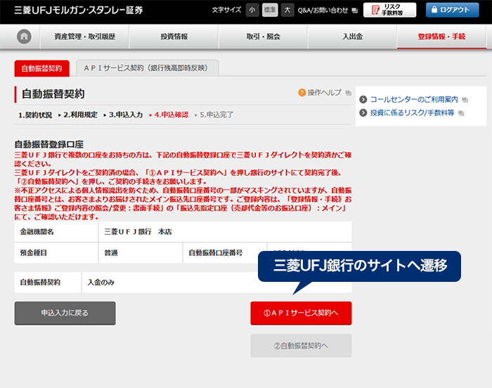
Task: Click step 1.契約状況 in progress bar
Action: point(35,115)
